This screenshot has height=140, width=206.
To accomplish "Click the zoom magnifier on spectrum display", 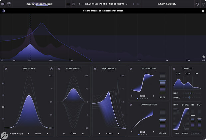I will tap(203, 57).
